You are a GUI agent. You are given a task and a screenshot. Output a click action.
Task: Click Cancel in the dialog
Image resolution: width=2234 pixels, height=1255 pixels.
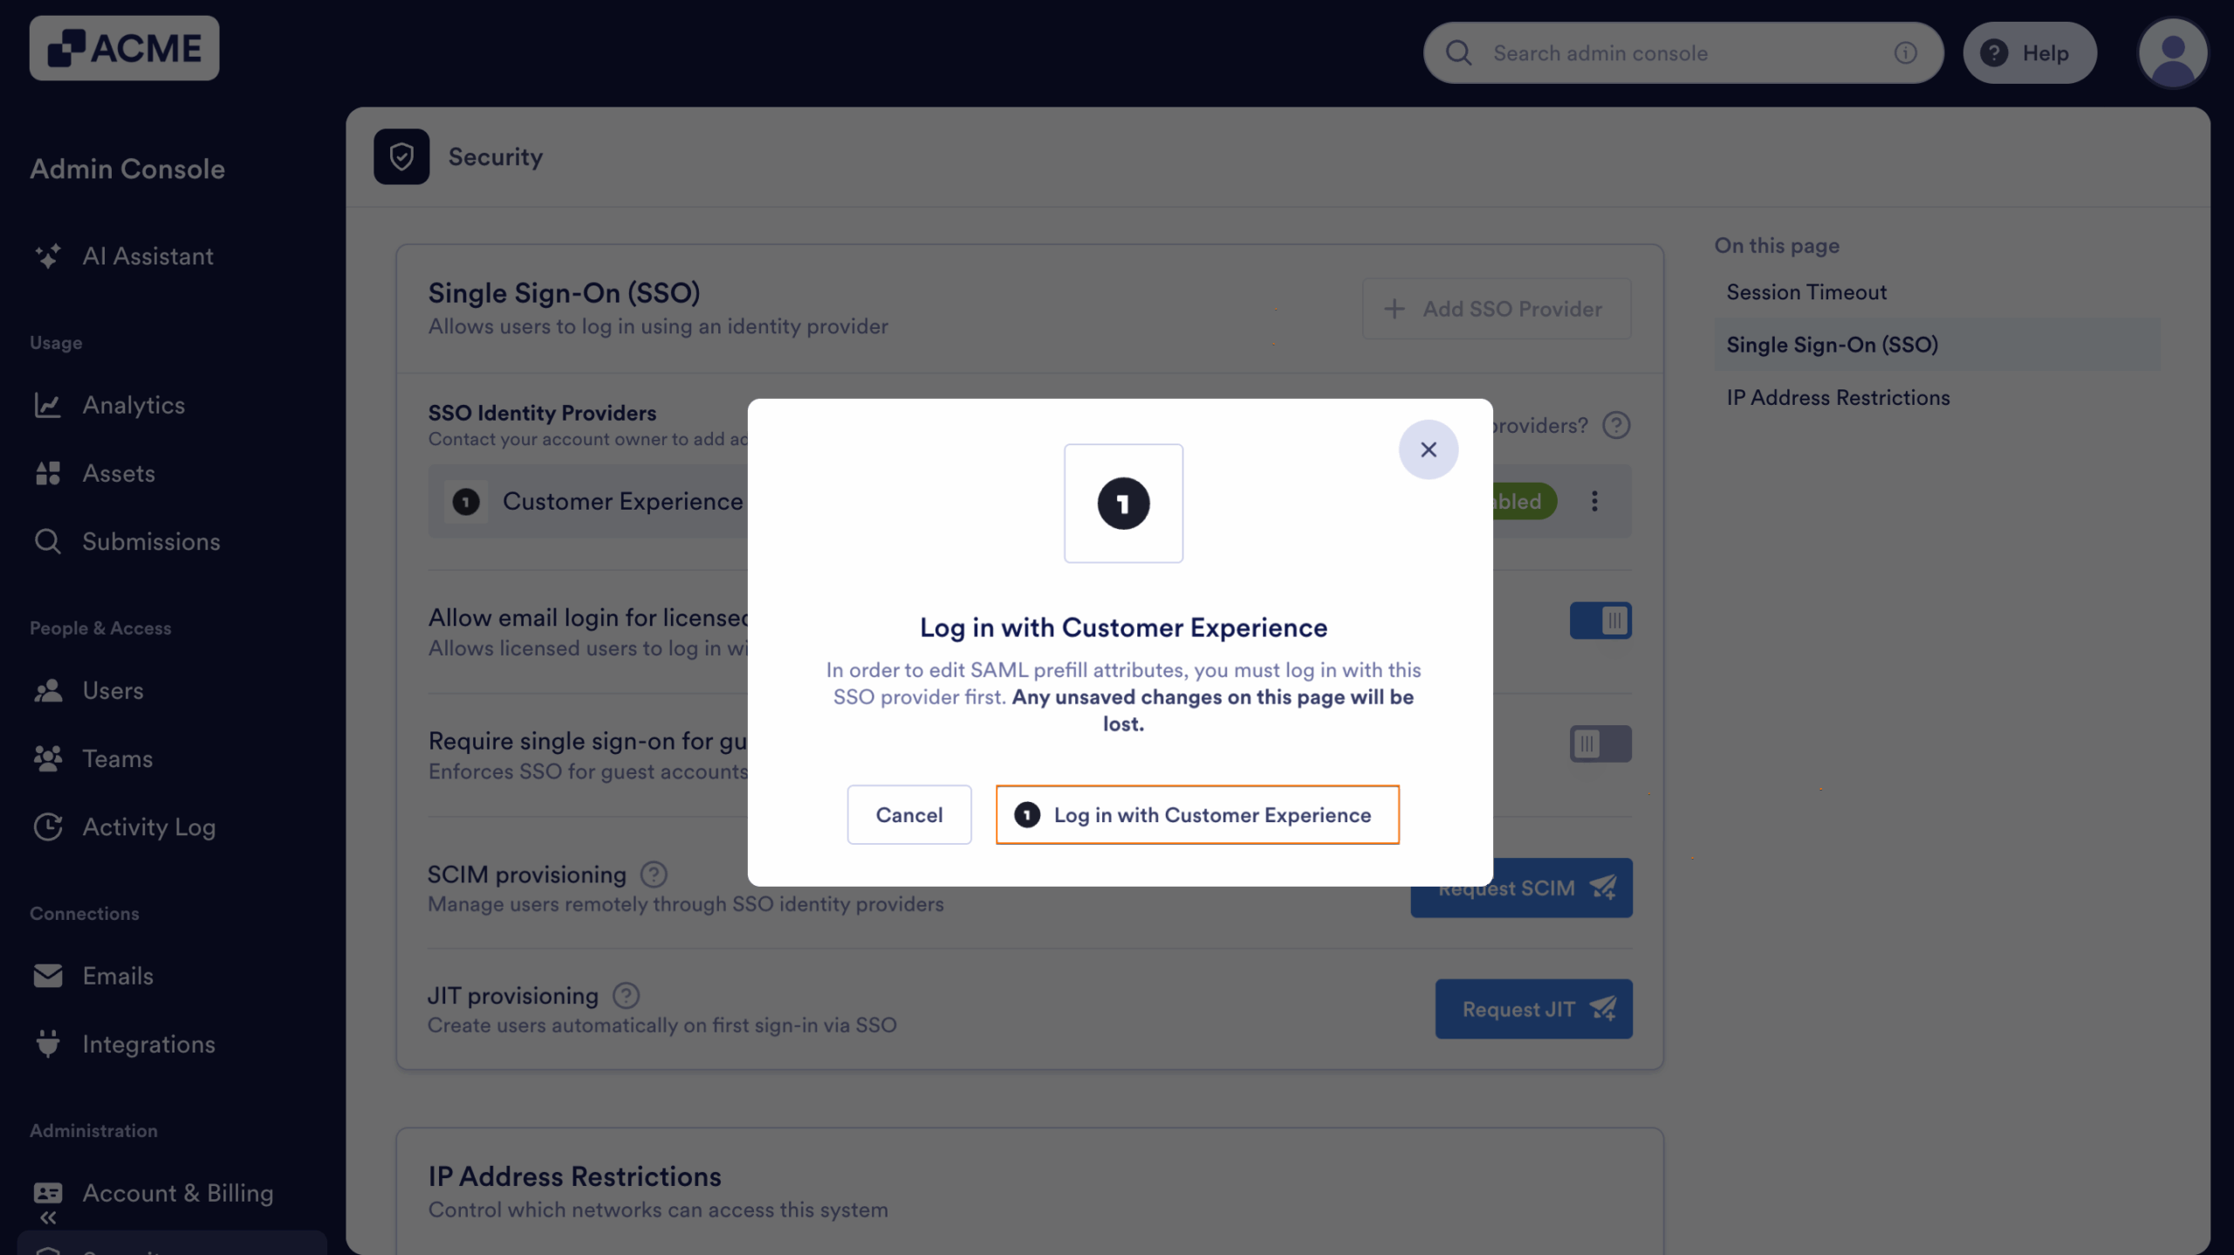908,815
